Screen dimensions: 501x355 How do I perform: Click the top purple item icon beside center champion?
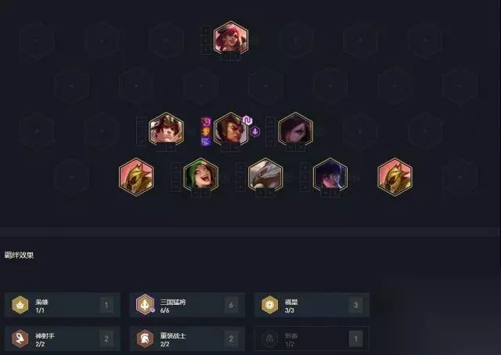206,121
